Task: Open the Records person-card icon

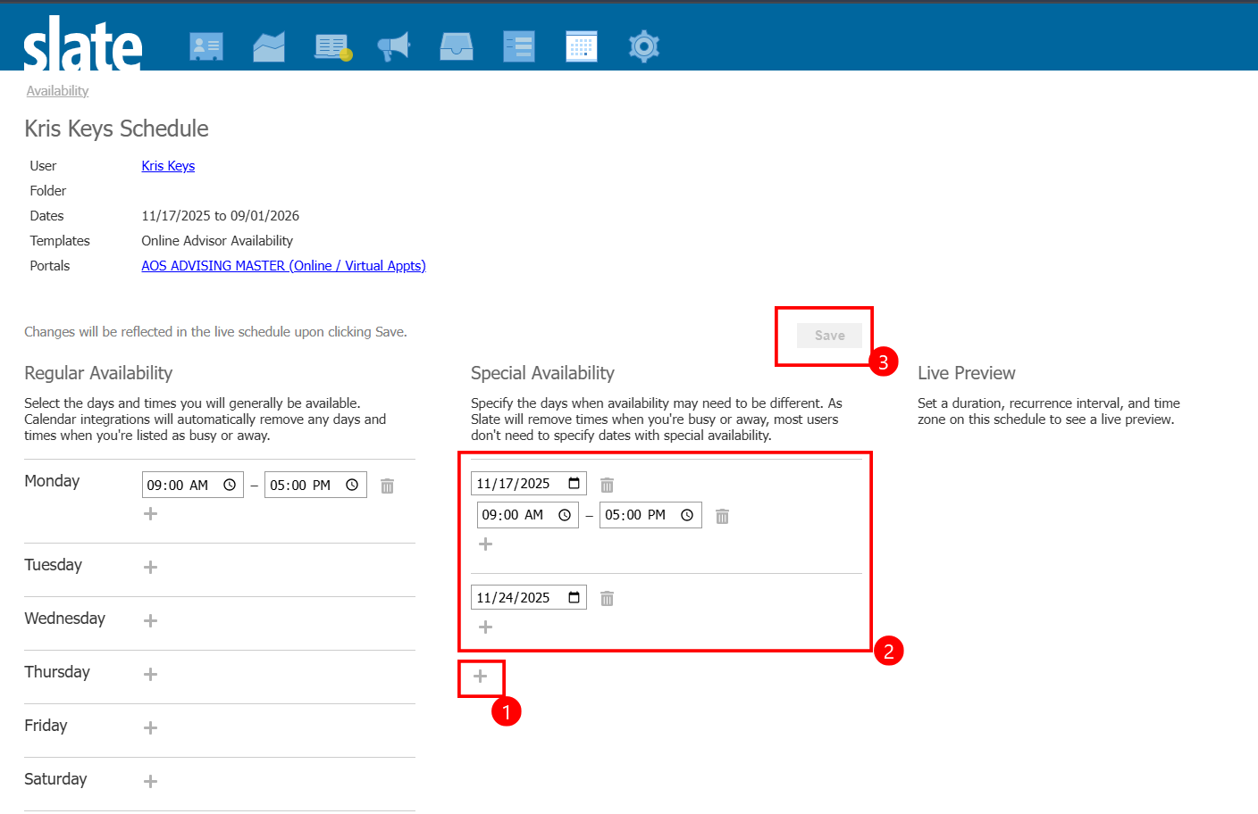Action: 206,46
